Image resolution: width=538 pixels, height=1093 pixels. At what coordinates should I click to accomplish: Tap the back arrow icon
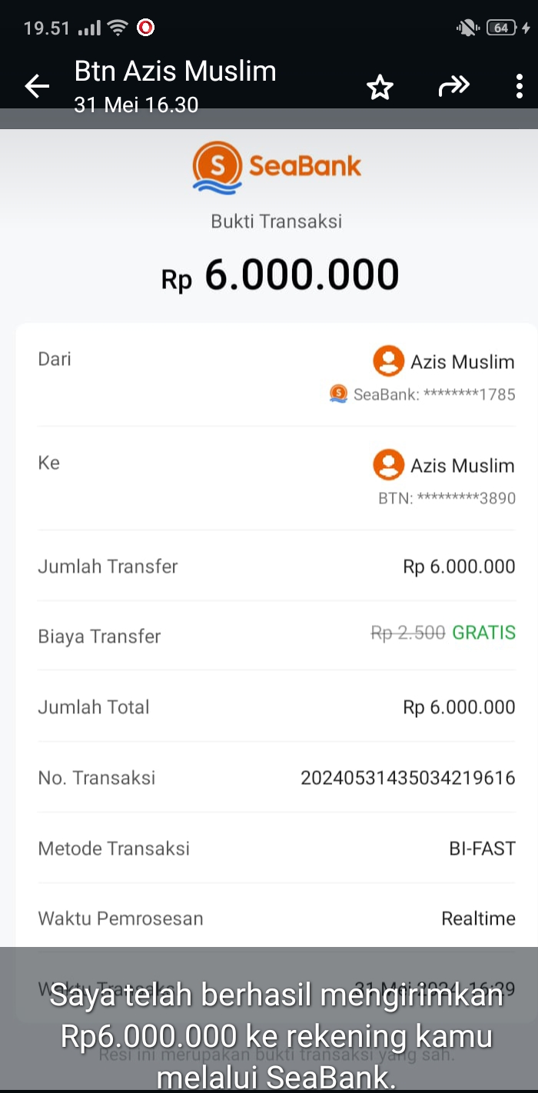point(37,87)
